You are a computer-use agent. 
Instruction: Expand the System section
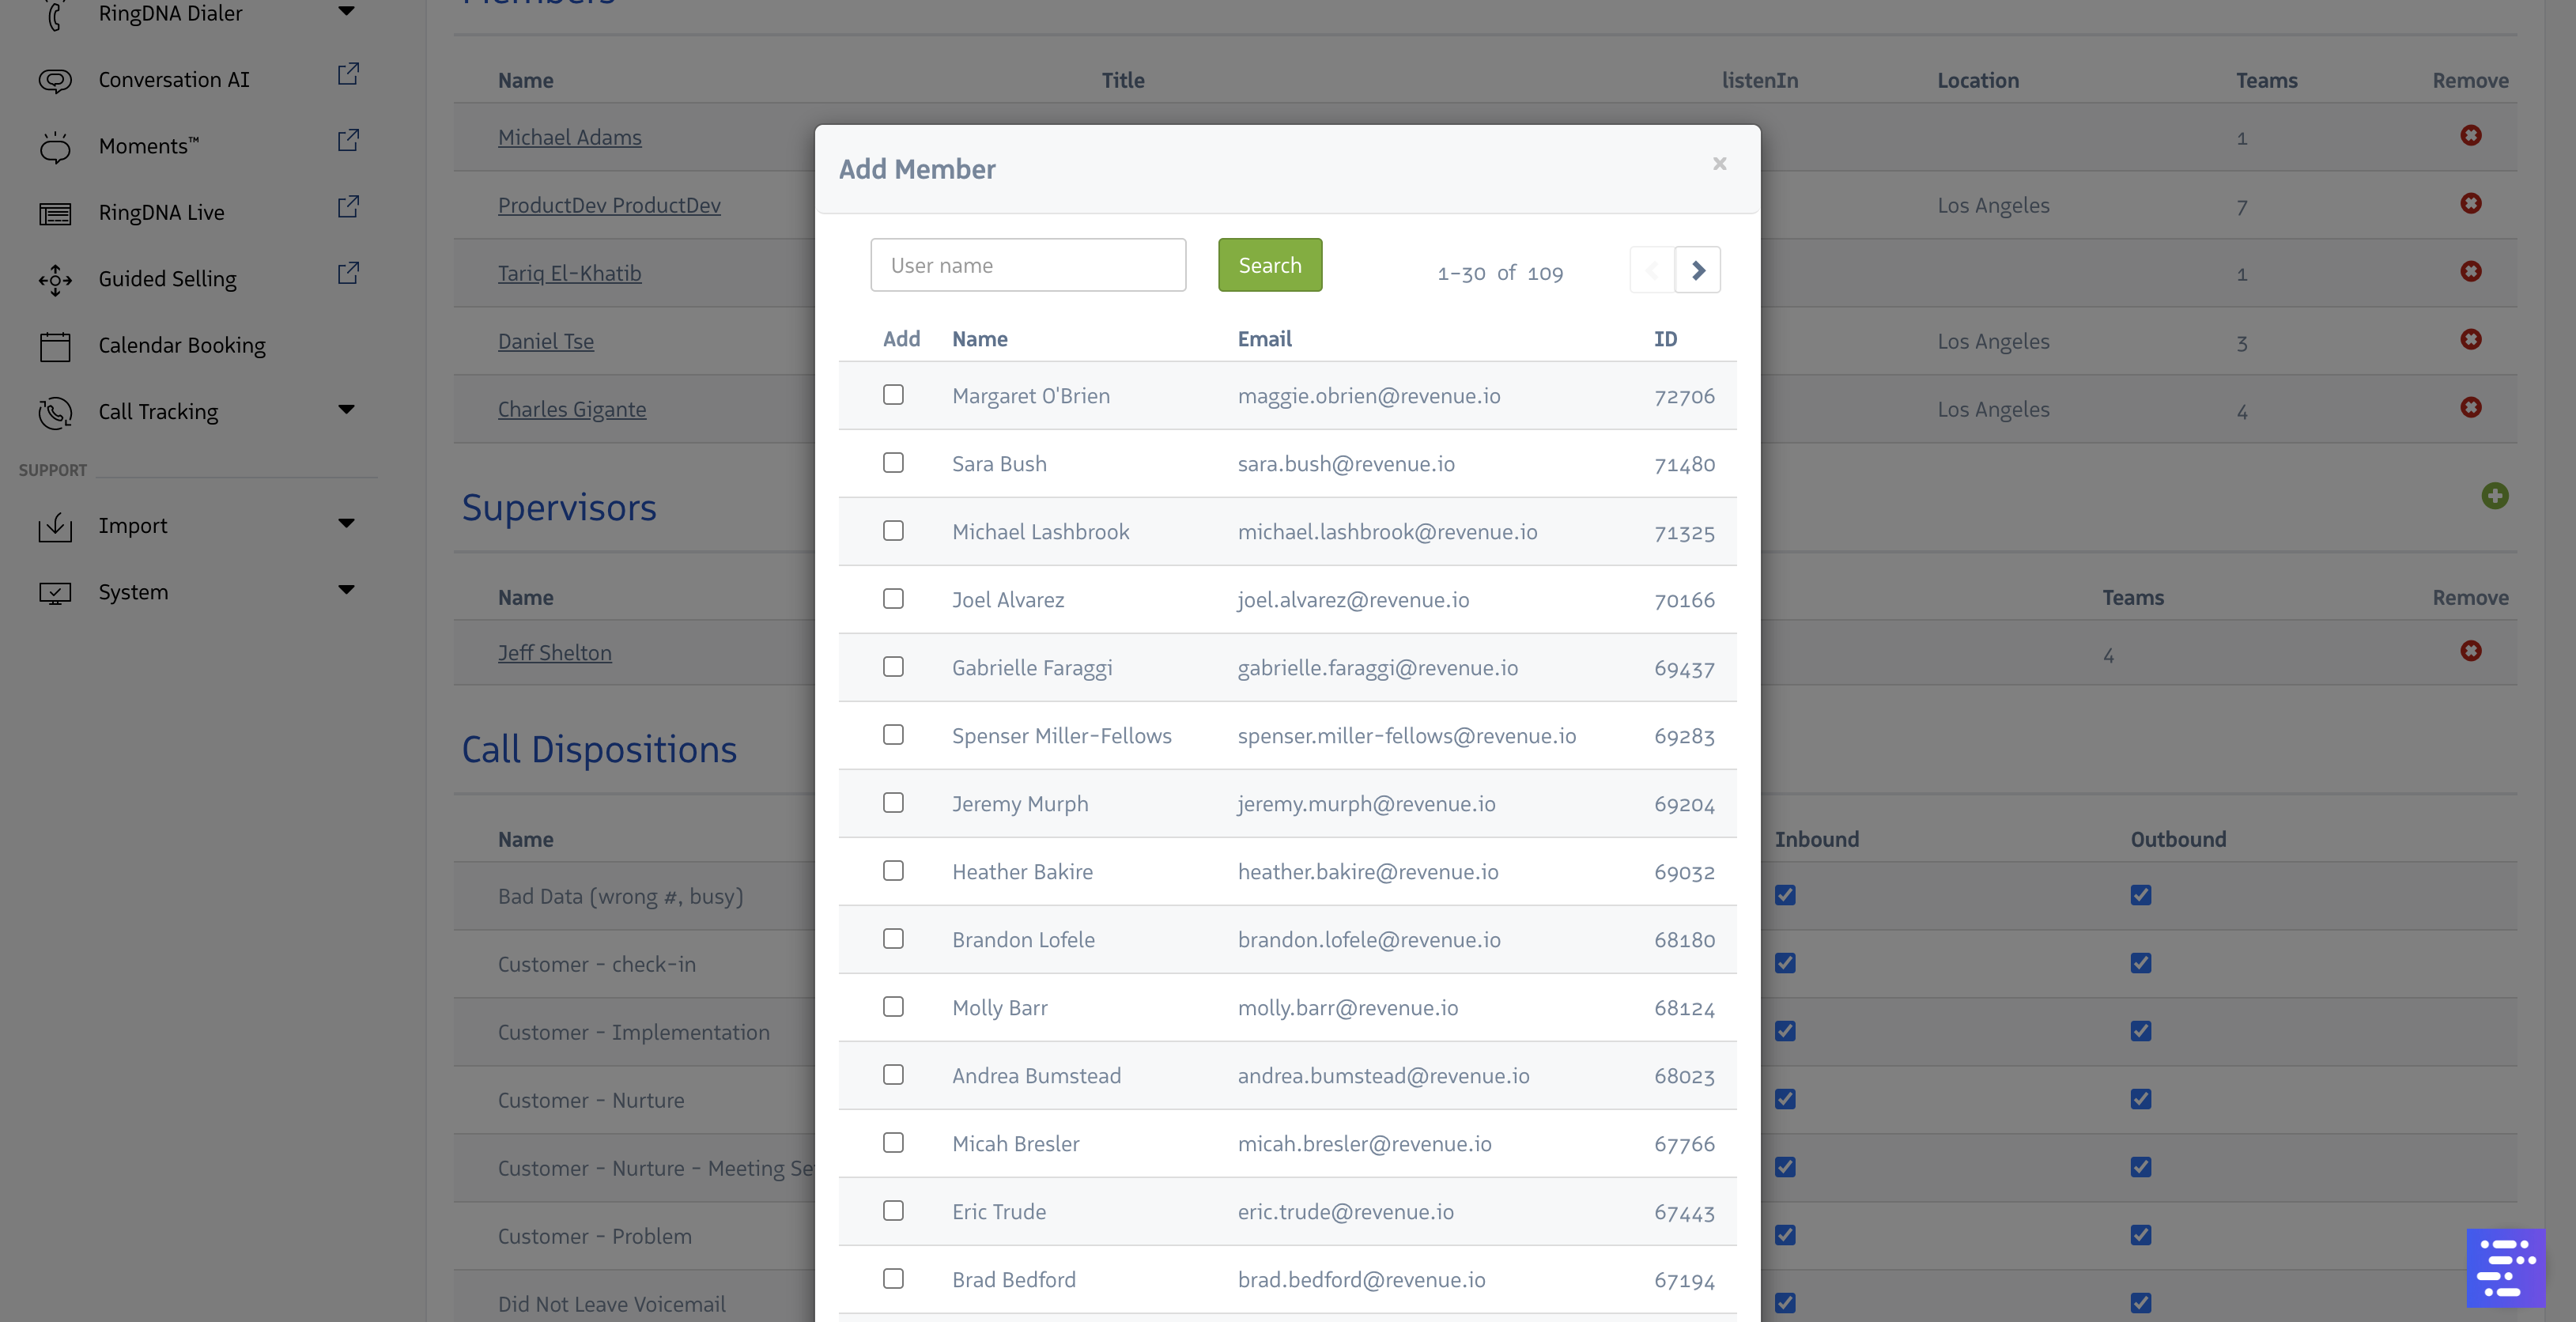(346, 590)
